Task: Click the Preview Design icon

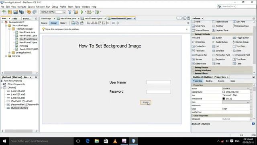Action: point(82,23)
